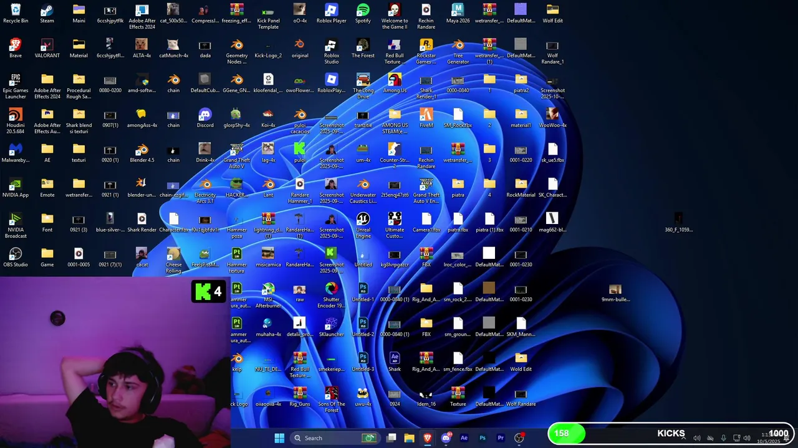The width and height of the screenshot is (798, 448).
Task: Open Underwater Caustics blend file
Action: point(363,190)
